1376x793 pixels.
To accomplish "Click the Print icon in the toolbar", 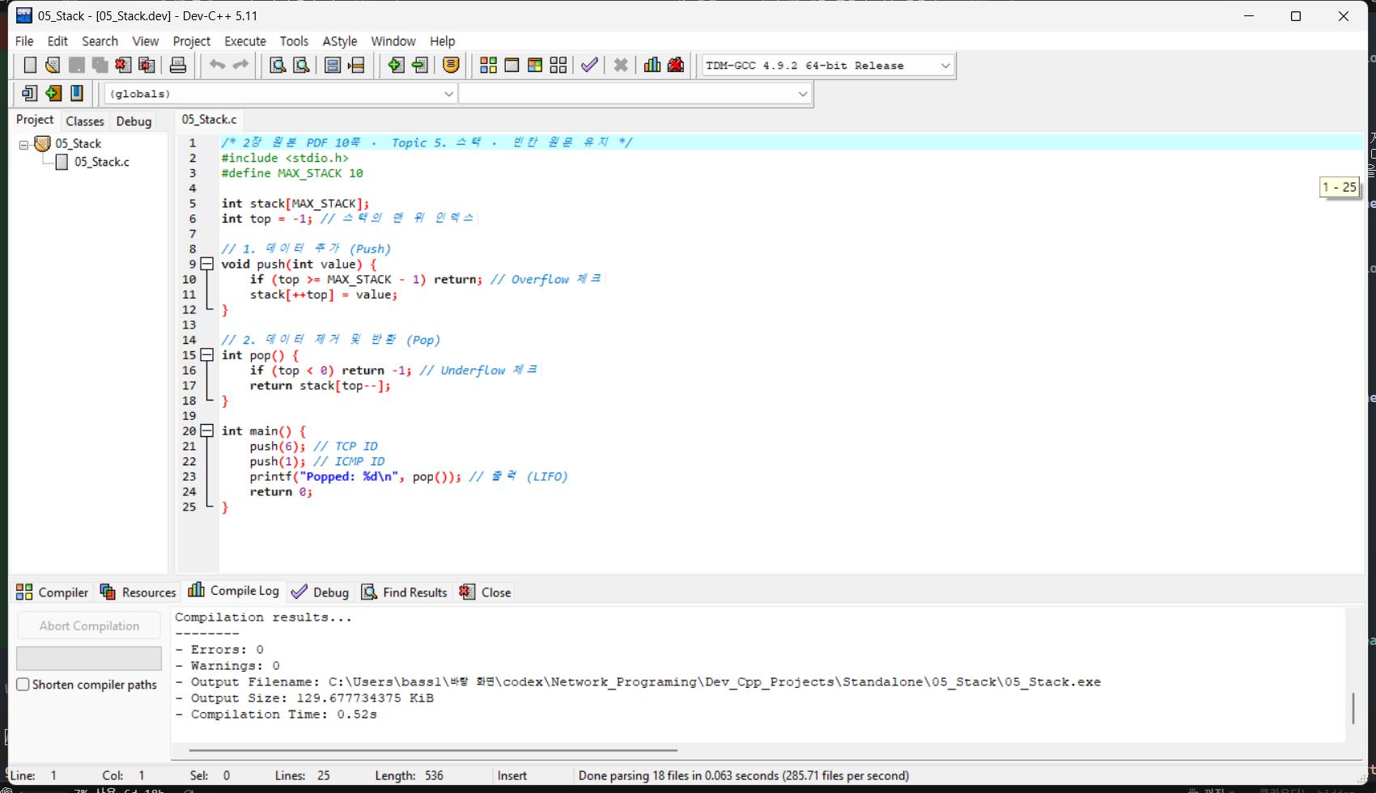I will click(178, 66).
